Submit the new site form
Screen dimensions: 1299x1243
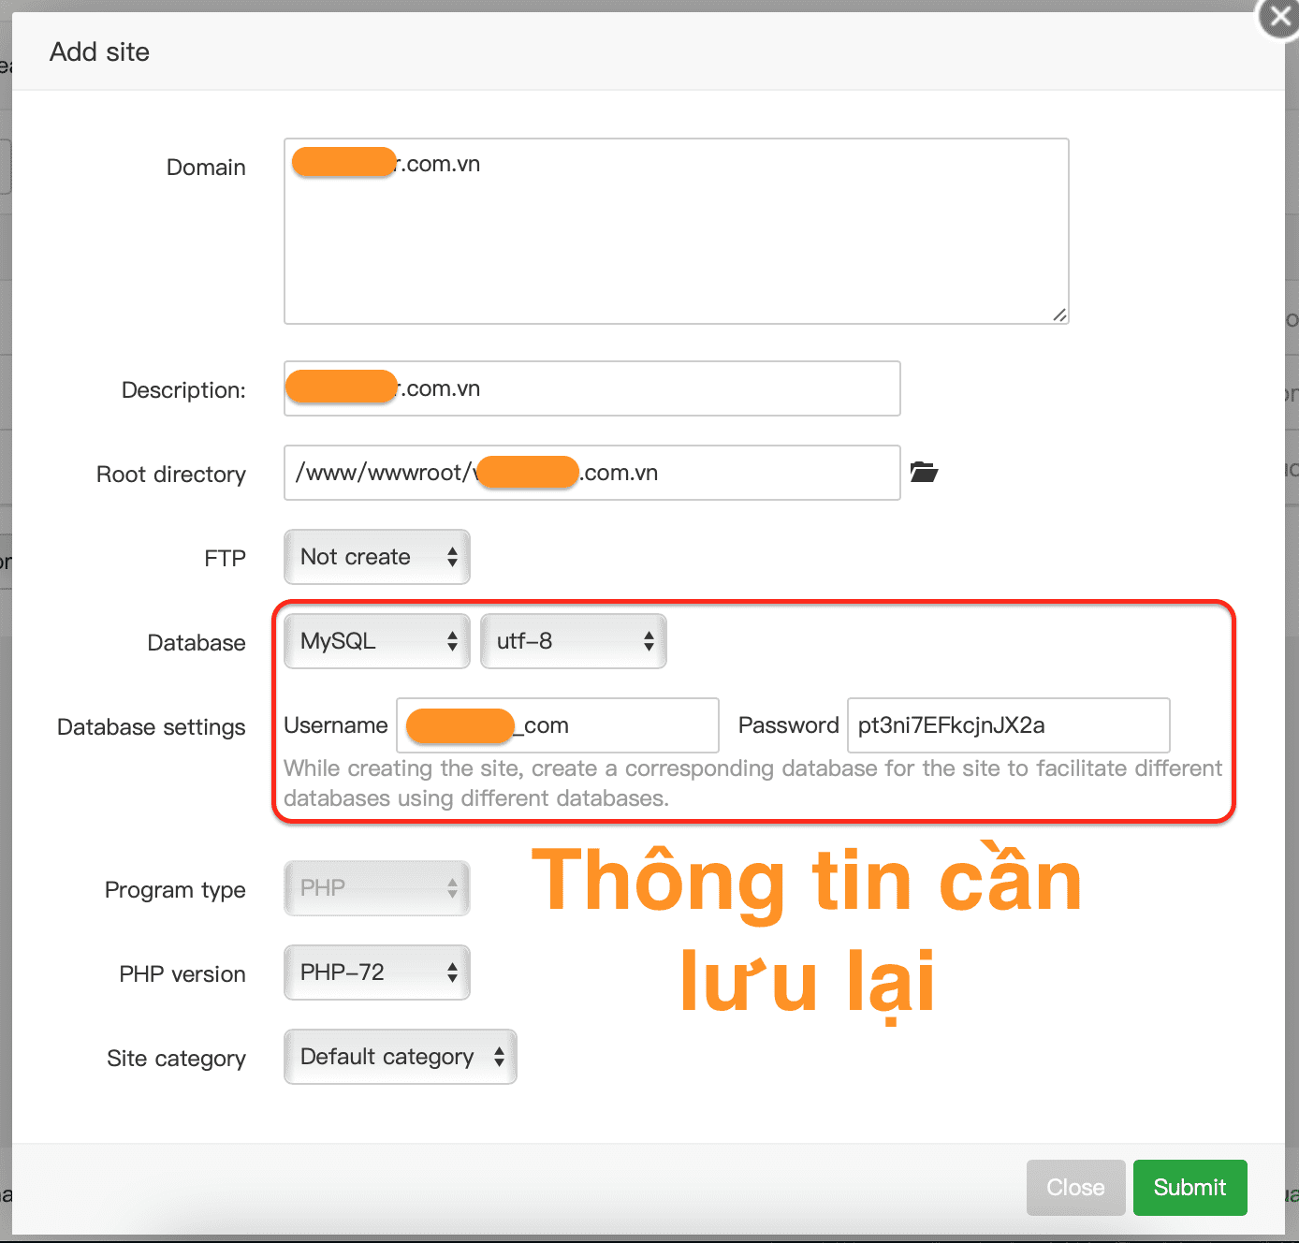coord(1190,1188)
